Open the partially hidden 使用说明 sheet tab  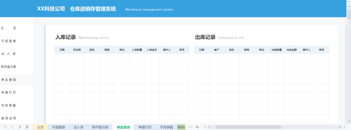point(181,127)
